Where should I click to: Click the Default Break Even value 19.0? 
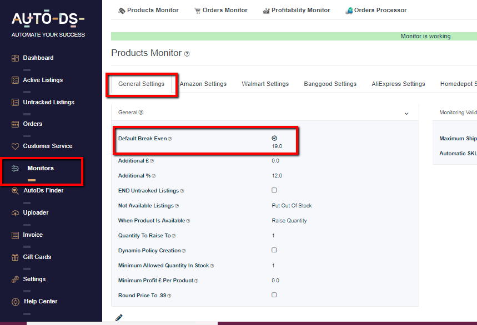[277, 146]
